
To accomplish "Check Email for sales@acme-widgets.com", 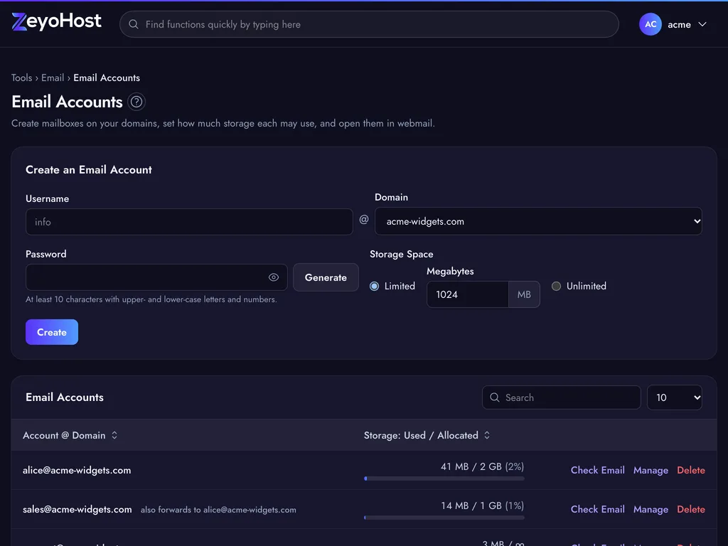I will click(x=597, y=509).
